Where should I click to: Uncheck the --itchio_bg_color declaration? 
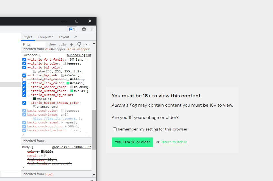coord(24,63)
